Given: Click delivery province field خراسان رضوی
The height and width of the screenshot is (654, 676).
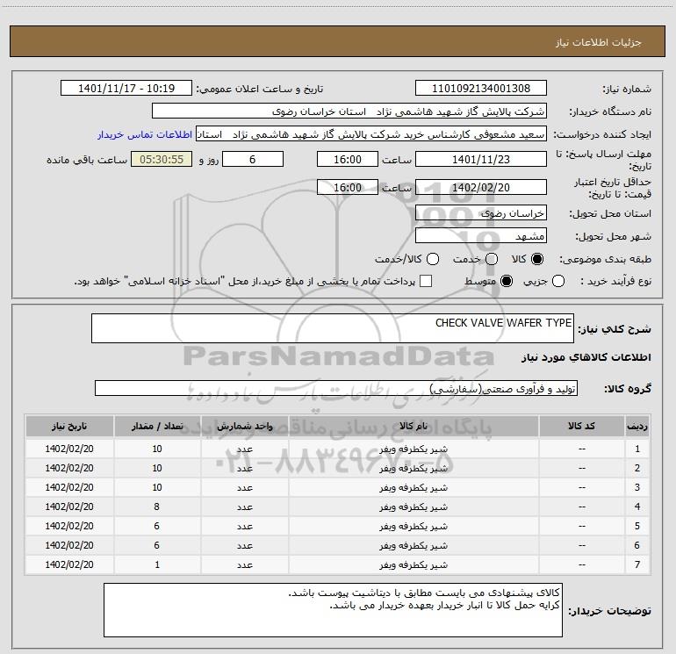Looking at the screenshot, I should click(x=481, y=213).
